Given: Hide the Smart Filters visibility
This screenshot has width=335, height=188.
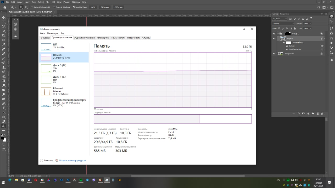Looking at the screenshot, I should click(284, 43).
